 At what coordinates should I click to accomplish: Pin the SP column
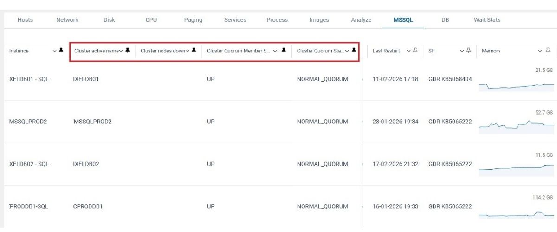(469, 51)
